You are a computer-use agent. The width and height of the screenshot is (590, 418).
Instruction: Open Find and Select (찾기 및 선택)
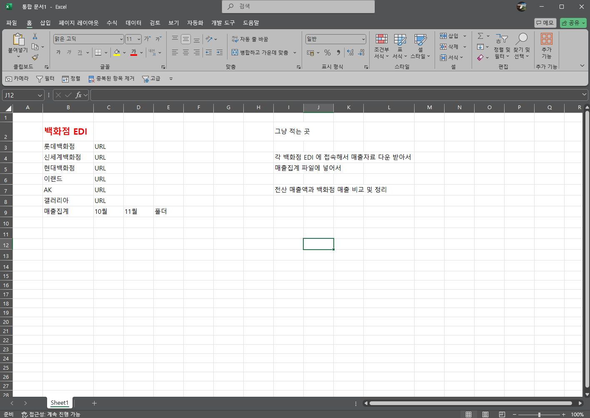click(521, 46)
